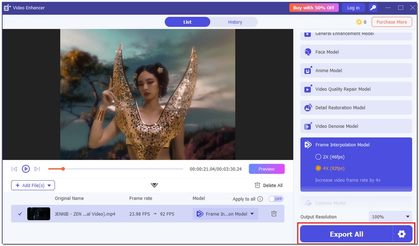Skip to previous frame
This screenshot has width=419, height=246.
point(14,169)
